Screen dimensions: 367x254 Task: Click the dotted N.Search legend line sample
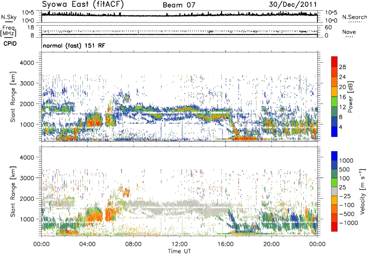355,22
